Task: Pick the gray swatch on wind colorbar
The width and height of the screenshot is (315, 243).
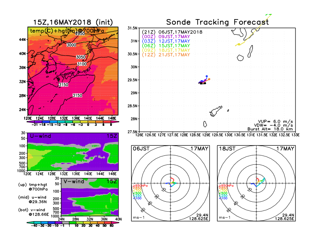Action: tap(65, 222)
